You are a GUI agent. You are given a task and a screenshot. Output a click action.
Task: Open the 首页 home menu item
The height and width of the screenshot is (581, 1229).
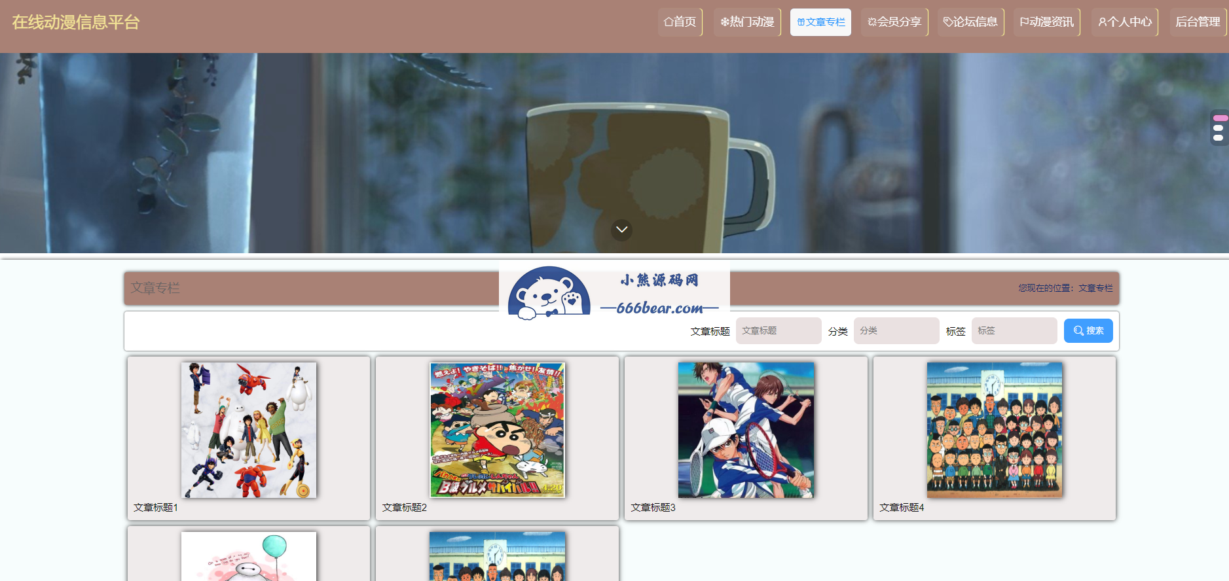[680, 22]
